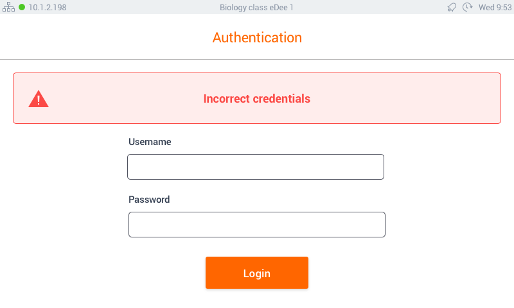This screenshot has height=308, width=514.
Task: Focus the Username input field
Action: click(256, 167)
